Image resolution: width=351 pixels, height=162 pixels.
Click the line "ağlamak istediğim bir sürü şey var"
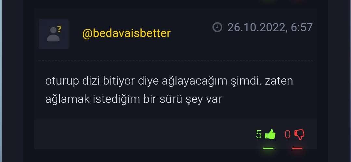(x=134, y=99)
